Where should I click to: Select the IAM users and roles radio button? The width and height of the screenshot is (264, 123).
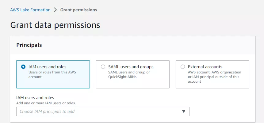pyautogui.click(x=23, y=67)
